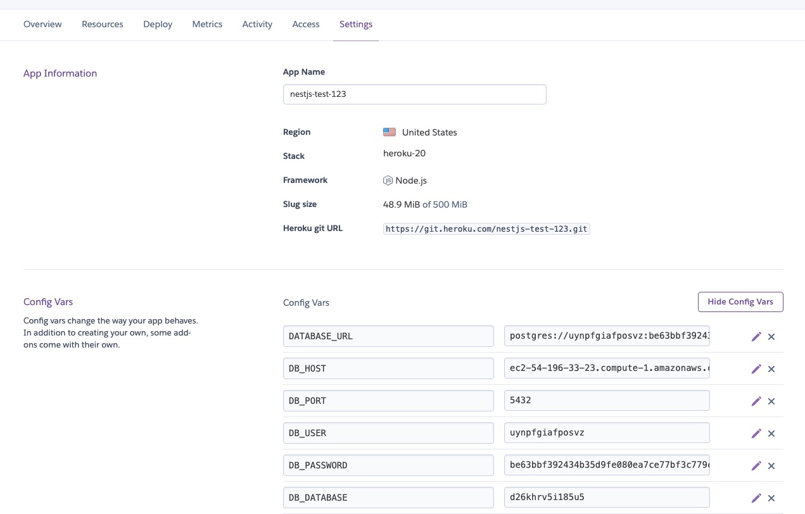
Task: Click the uynpfgiafposvz value field
Action: [x=607, y=433]
